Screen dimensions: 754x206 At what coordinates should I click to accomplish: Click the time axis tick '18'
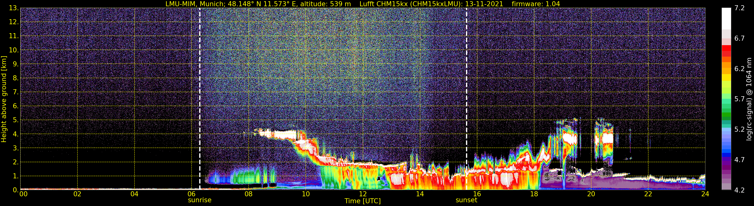(x=534, y=194)
